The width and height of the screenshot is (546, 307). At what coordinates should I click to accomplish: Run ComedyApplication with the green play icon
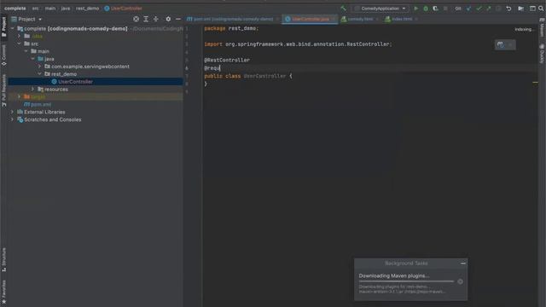pyautogui.click(x=415, y=9)
